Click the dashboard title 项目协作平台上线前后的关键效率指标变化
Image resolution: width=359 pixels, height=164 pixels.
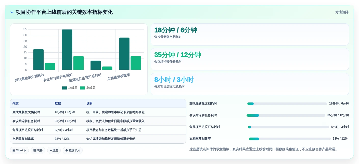[x=64, y=12]
